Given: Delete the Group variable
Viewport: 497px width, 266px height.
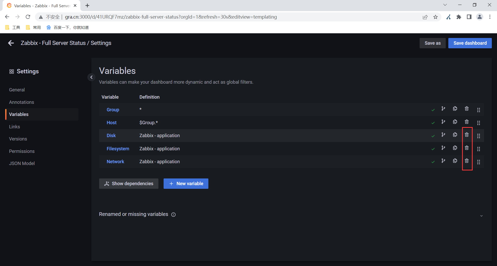Looking at the screenshot, I should point(467,109).
